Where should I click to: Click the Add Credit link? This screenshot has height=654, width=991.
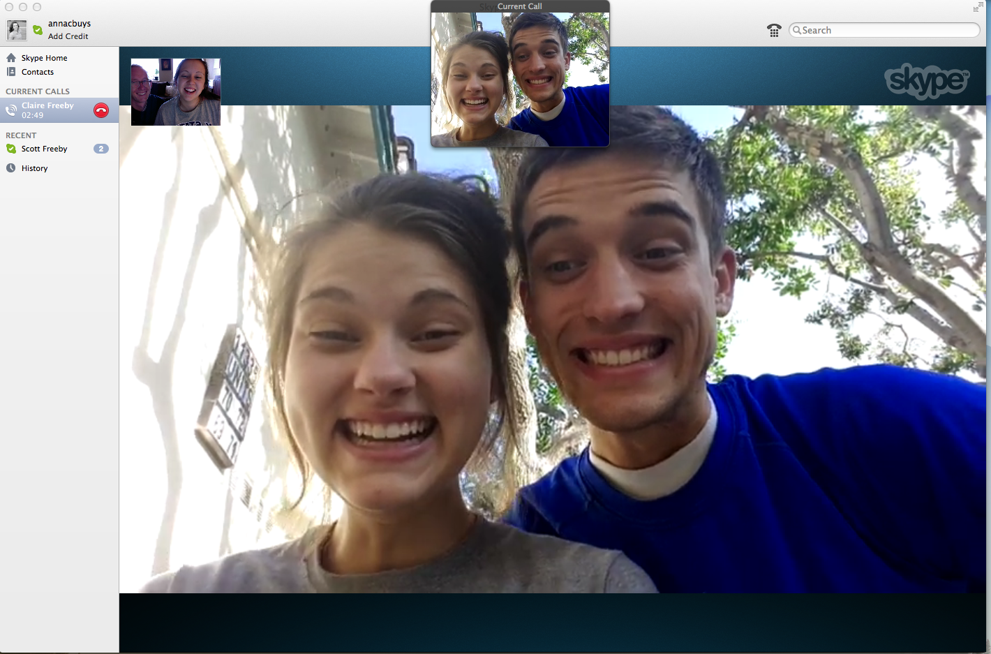[68, 36]
